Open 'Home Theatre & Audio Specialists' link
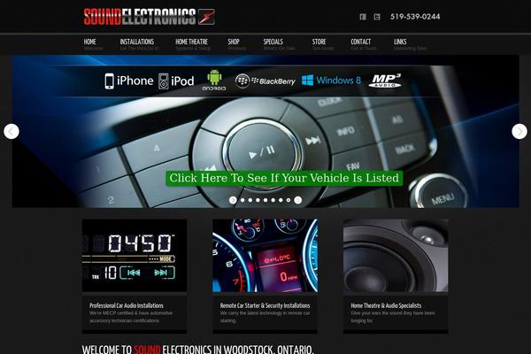Image resolution: width=531 pixels, height=354 pixels. 386,305
